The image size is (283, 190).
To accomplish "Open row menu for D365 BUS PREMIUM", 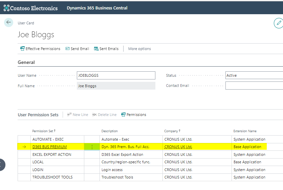I will 92,147.
